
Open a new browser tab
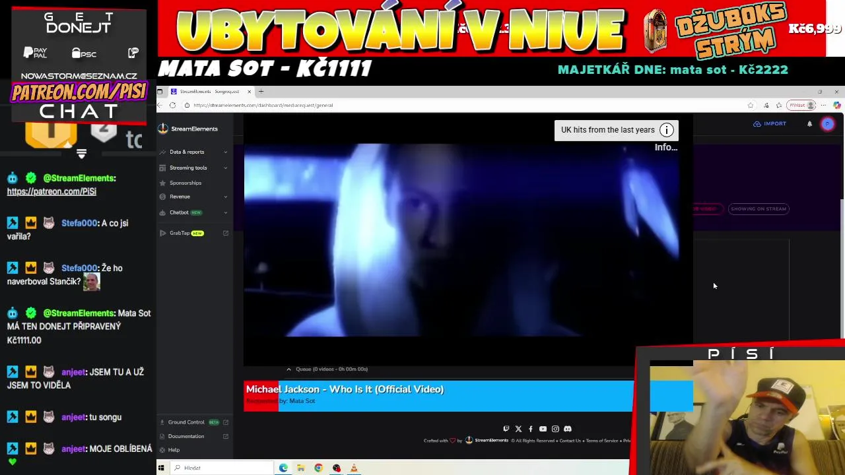point(261,92)
